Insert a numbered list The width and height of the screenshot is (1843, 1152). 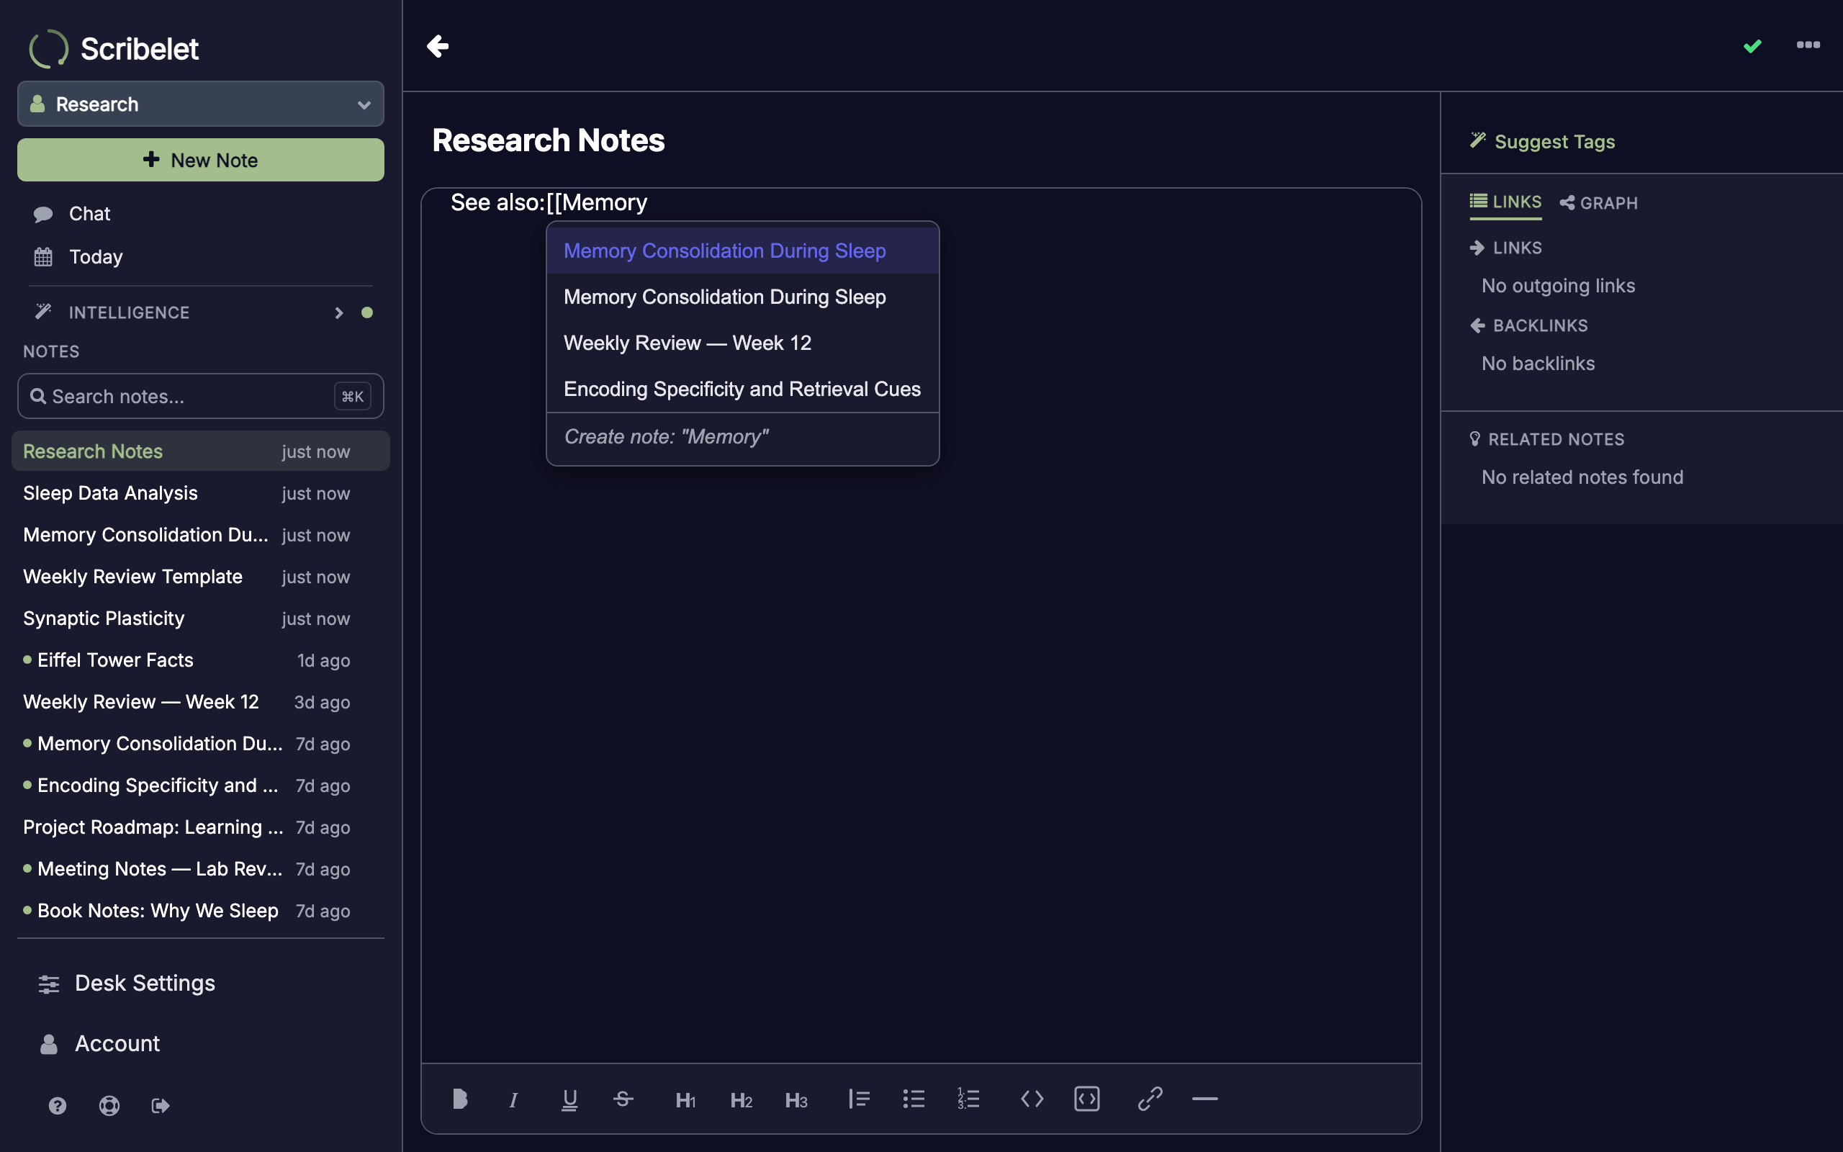click(968, 1099)
